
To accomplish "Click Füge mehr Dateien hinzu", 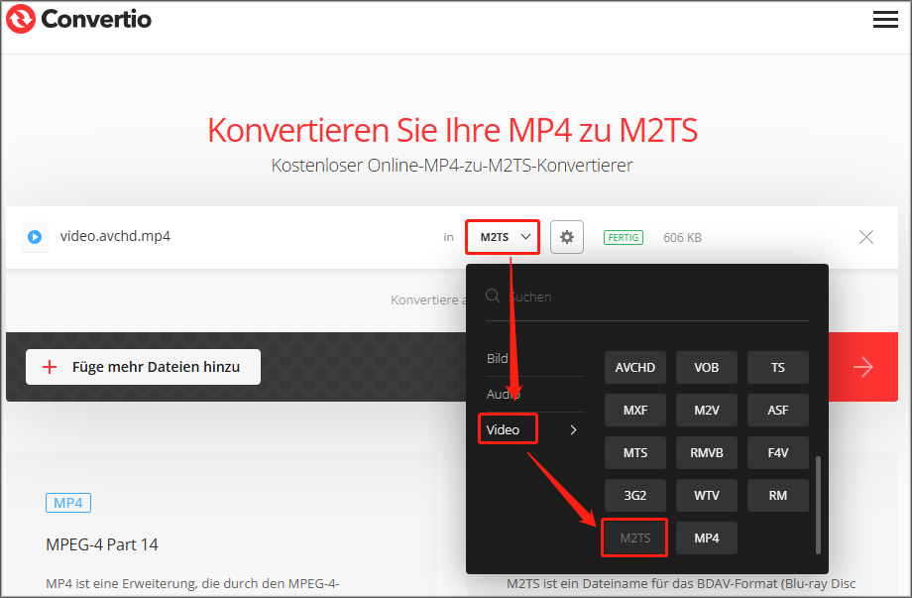I will click(142, 367).
